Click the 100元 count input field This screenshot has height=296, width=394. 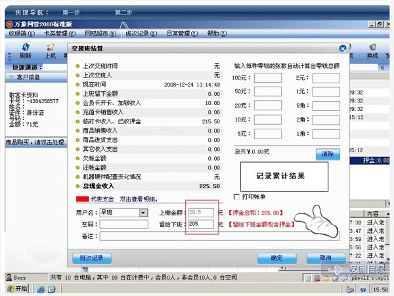[268, 78]
